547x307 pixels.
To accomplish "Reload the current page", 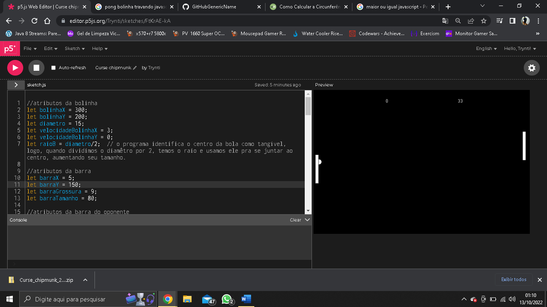I will (34, 21).
